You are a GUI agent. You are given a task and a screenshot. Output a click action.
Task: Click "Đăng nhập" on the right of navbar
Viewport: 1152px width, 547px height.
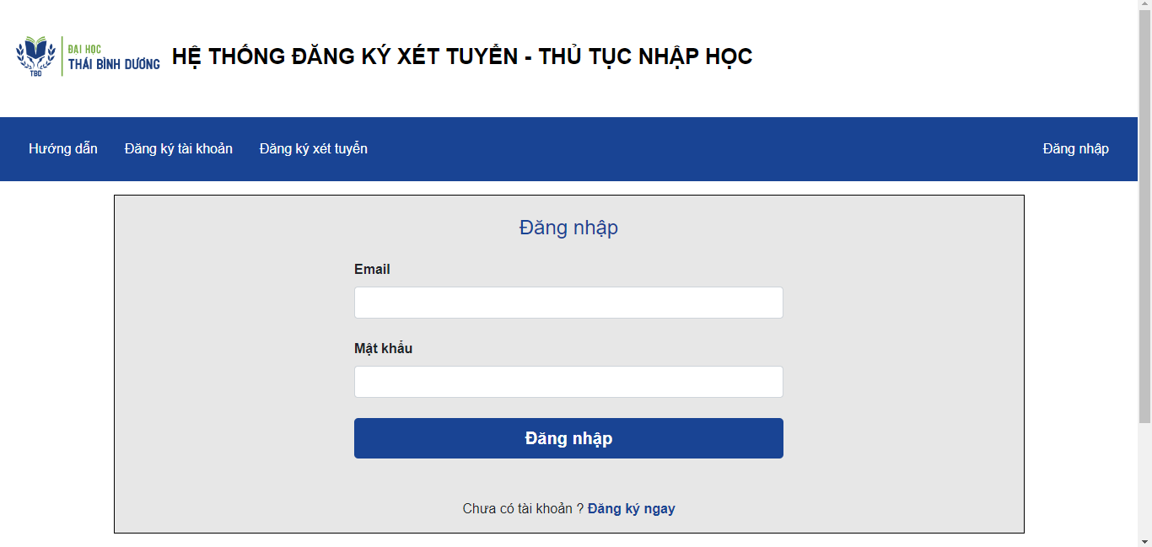[x=1076, y=148]
